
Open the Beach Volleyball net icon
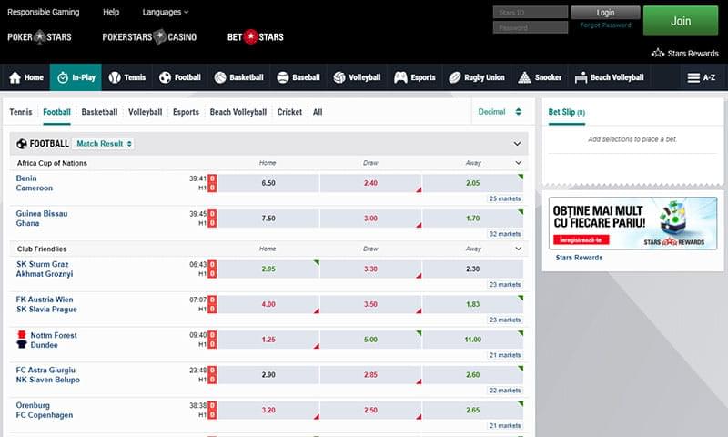pos(581,77)
